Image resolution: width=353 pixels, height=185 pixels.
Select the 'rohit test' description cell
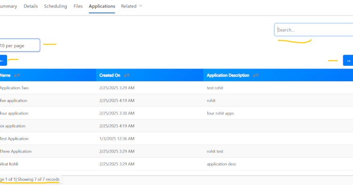(x=215, y=151)
